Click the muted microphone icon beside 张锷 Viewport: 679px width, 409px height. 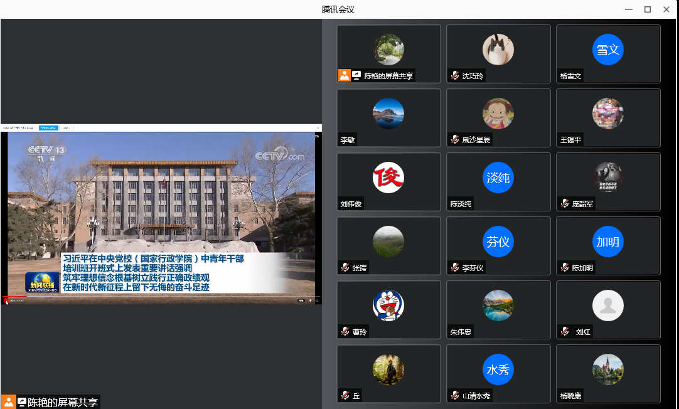(x=345, y=267)
